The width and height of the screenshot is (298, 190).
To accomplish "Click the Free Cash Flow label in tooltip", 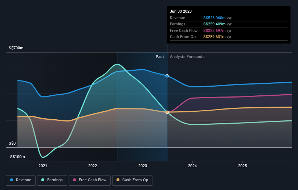I will click(184, 30).
